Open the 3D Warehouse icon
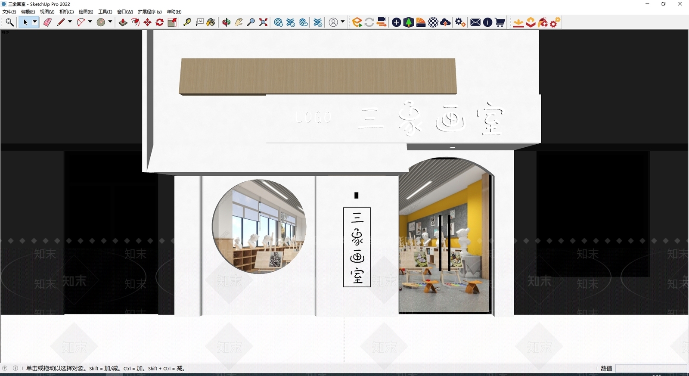Image resolution: width=689 pixels, height=376 pixels. (x=279, y=22)
